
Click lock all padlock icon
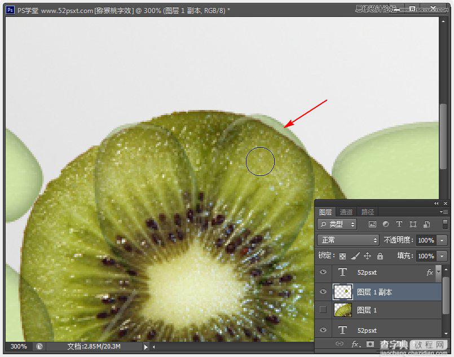click(380, 256)
